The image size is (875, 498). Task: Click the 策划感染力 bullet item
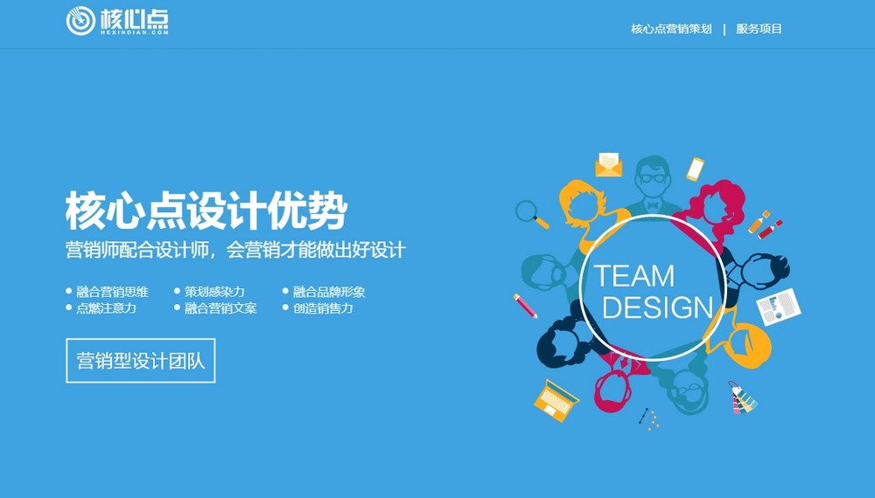(x=214, y=292)
